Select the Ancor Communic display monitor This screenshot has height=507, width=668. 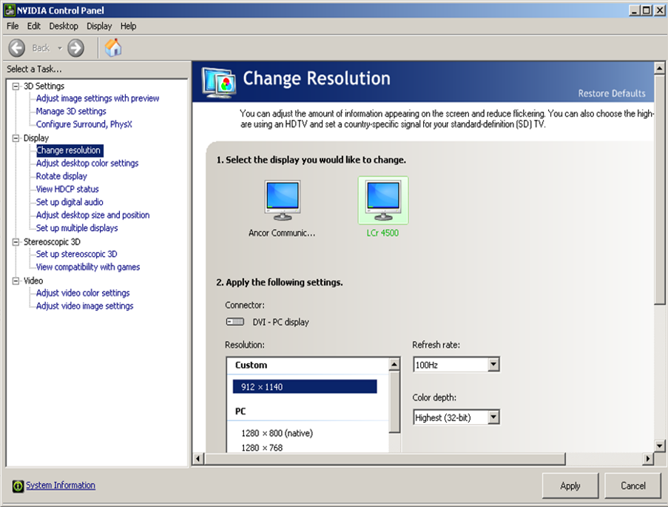click(282, 200)
